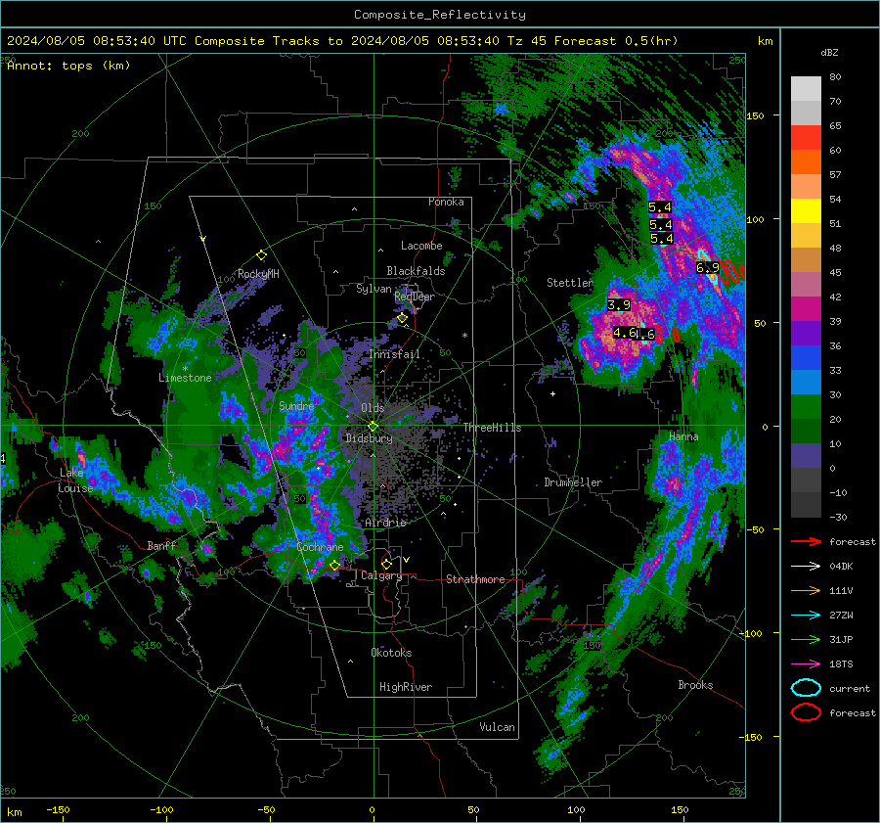Click the 65 dBZ red color swatch
Viewport: 880px width, 823px height.
[806, 138]
